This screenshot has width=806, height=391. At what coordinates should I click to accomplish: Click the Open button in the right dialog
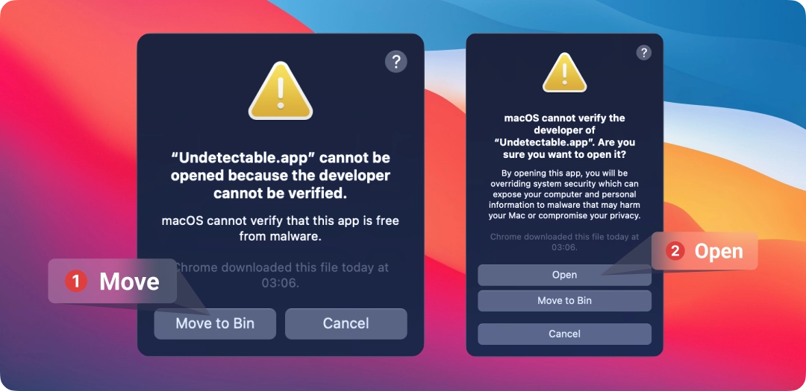(x=564, y=275)
